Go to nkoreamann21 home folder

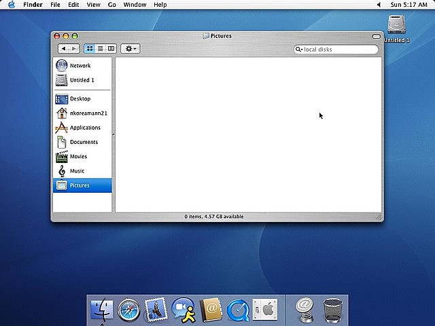(82, 113)
